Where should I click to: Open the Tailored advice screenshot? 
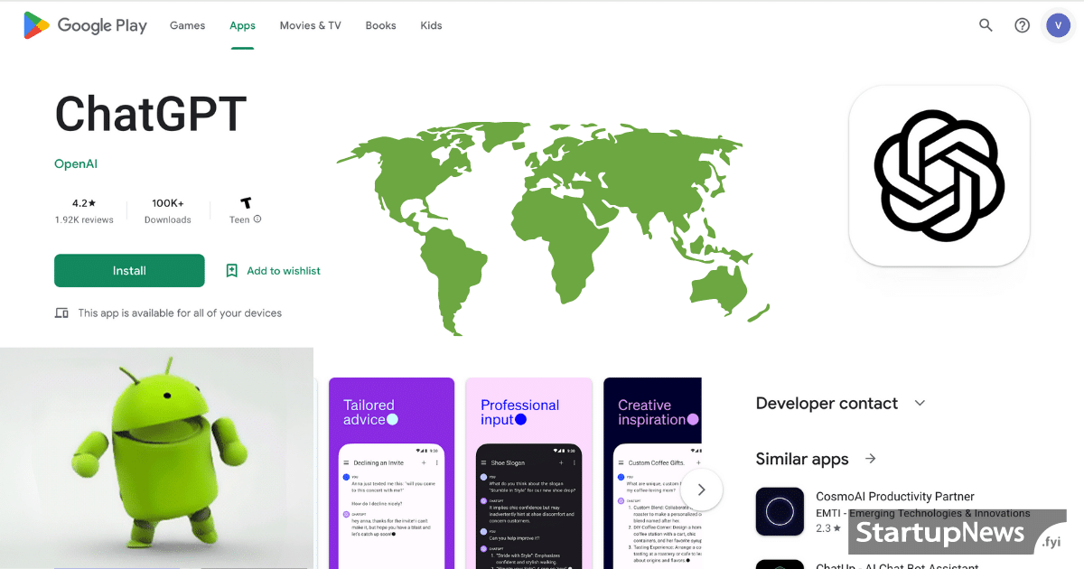point(391,473)
